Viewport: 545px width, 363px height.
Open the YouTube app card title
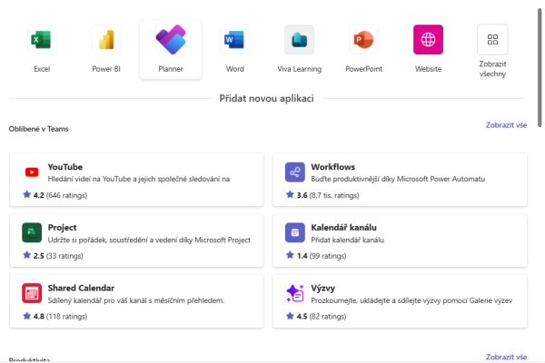(x=65, y=167)
